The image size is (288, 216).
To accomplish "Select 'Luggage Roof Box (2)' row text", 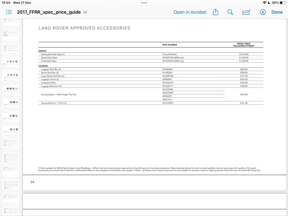I will tap(51, 70).
